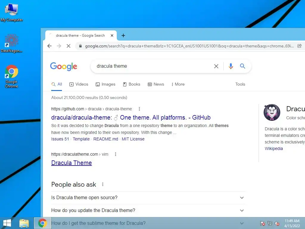Launch Google Chrome from desktop shortcut

12,76
